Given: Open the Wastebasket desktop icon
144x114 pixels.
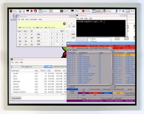Looking at the screenshot, I should click(x=14, y=17).
